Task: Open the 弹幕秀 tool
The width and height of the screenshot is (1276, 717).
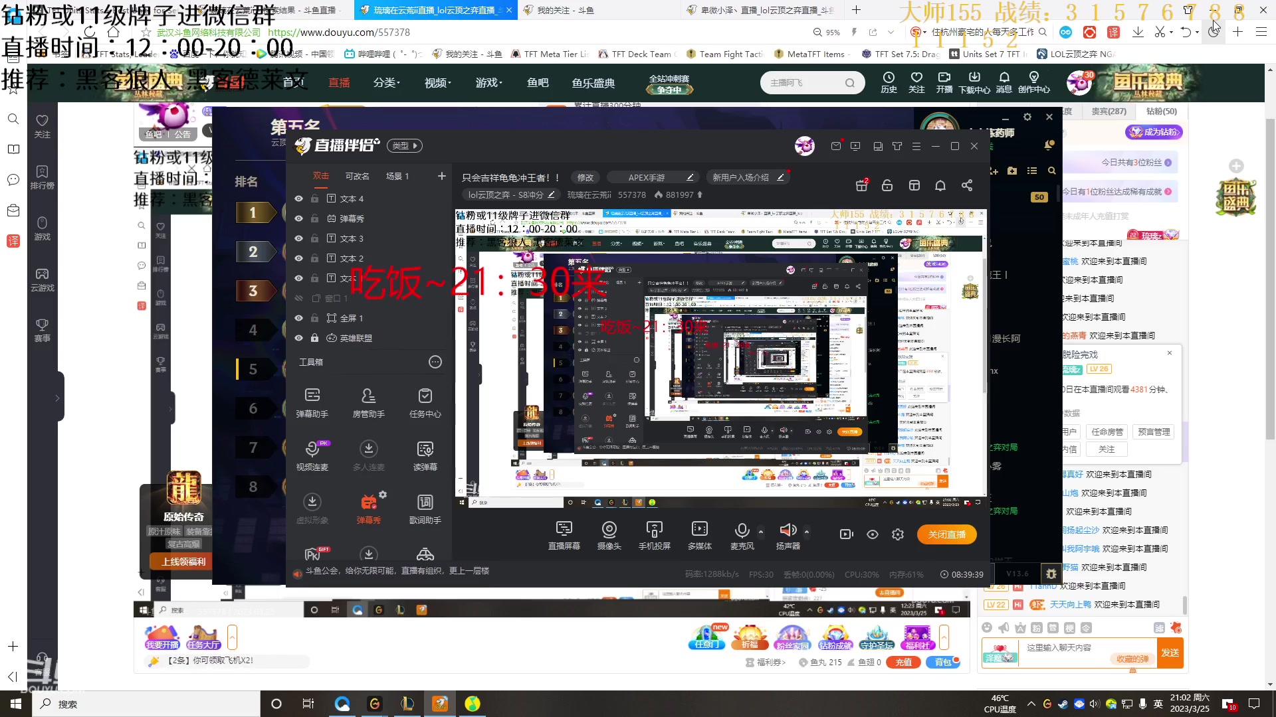Action: coord(368,509)
